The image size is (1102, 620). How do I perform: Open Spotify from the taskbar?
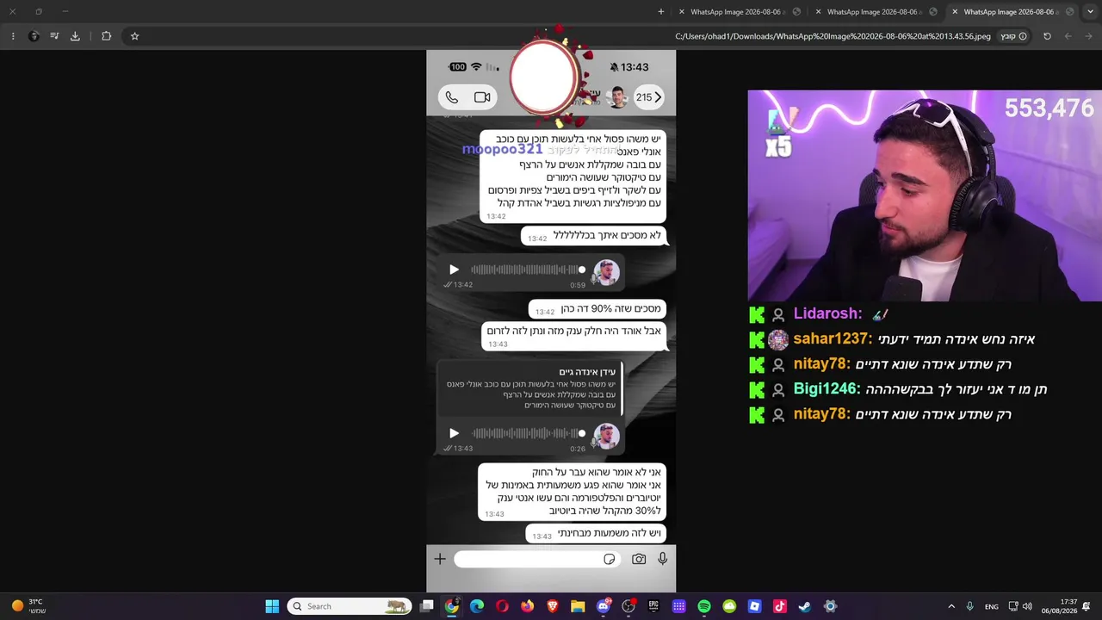pos(704,606)
